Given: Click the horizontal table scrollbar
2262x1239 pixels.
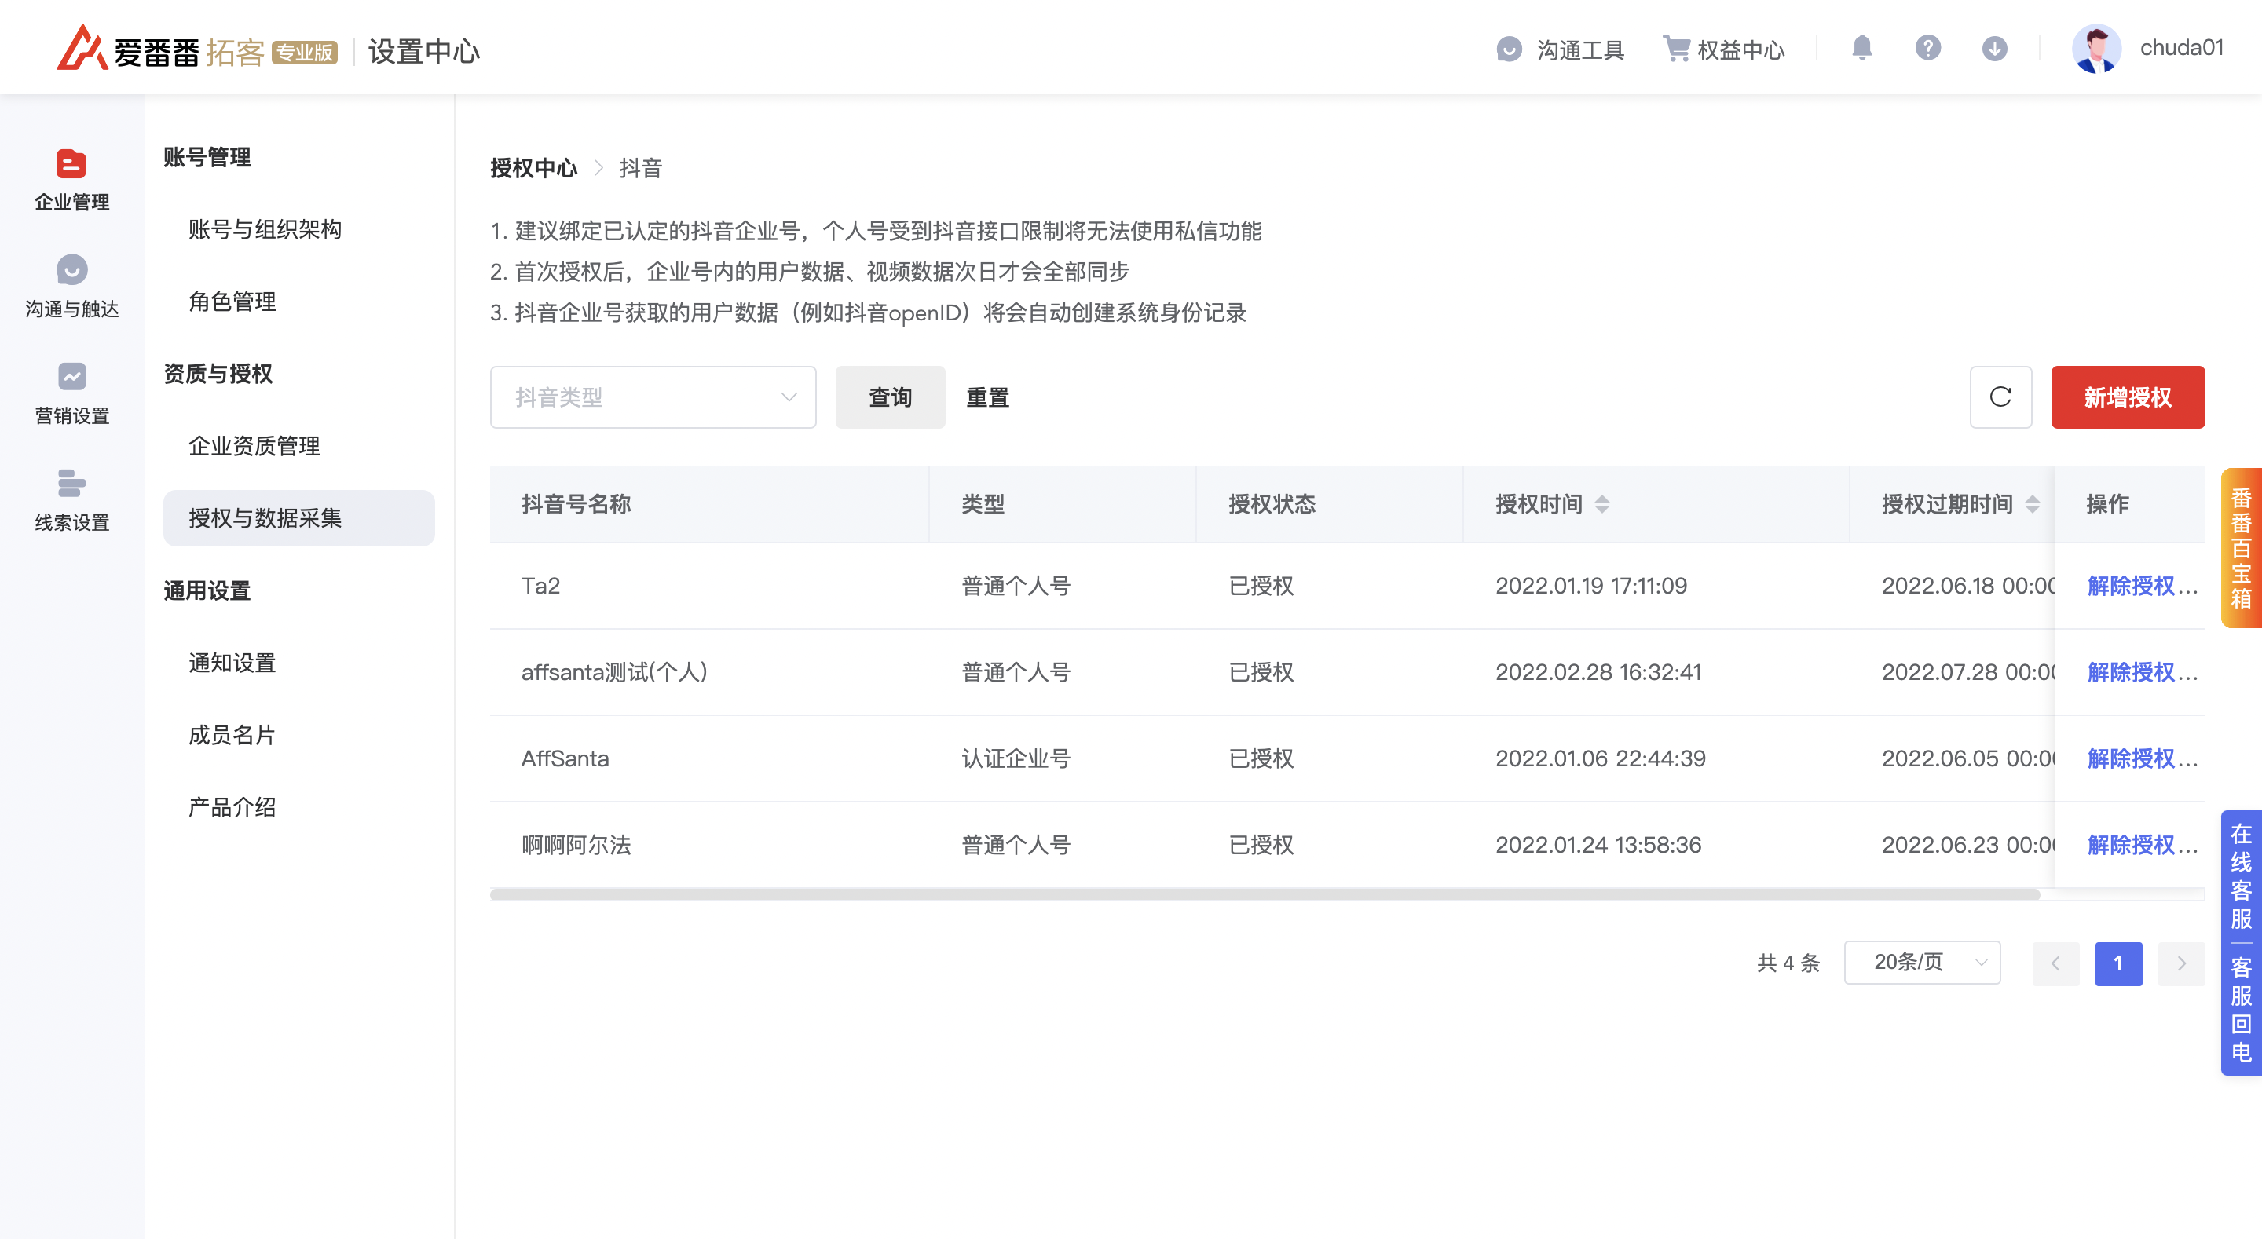Looking at the screenshot, I should 1265,894.
